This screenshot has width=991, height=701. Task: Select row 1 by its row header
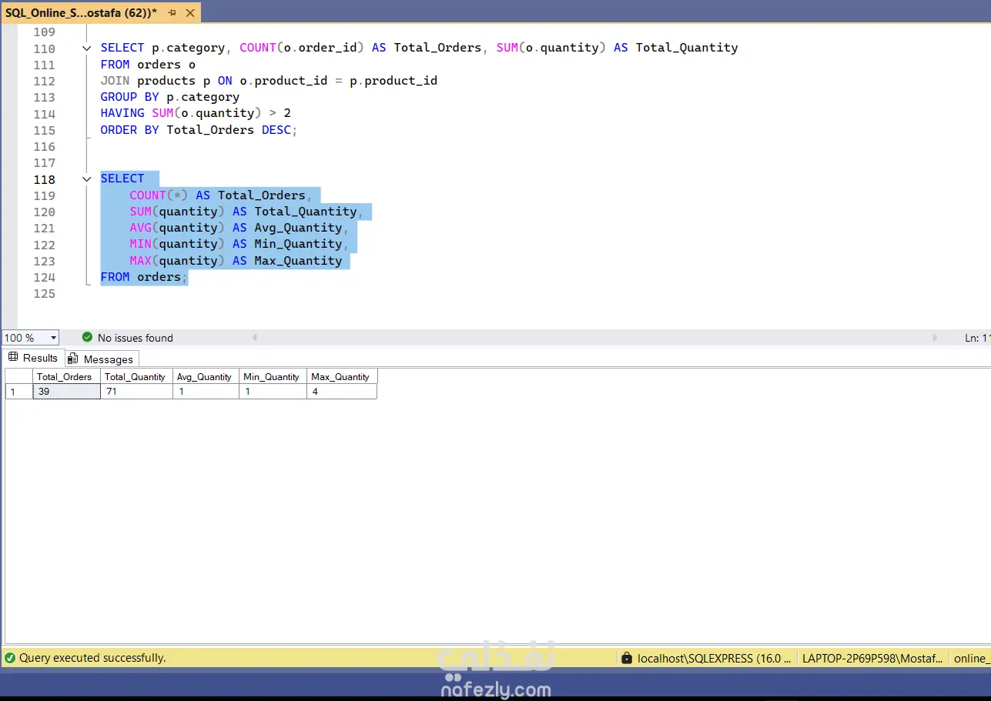pos(18,392)
